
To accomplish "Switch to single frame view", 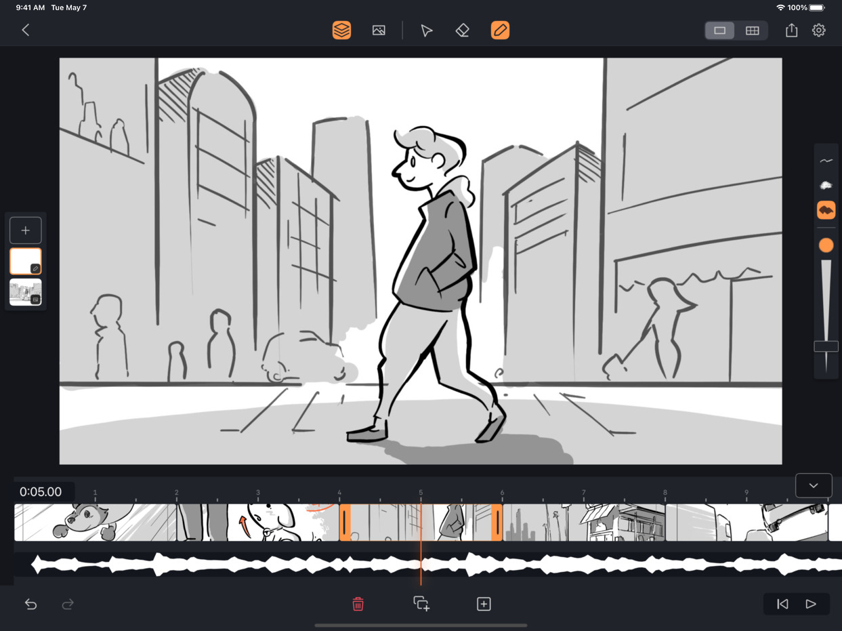I will [x=719, y=30].
